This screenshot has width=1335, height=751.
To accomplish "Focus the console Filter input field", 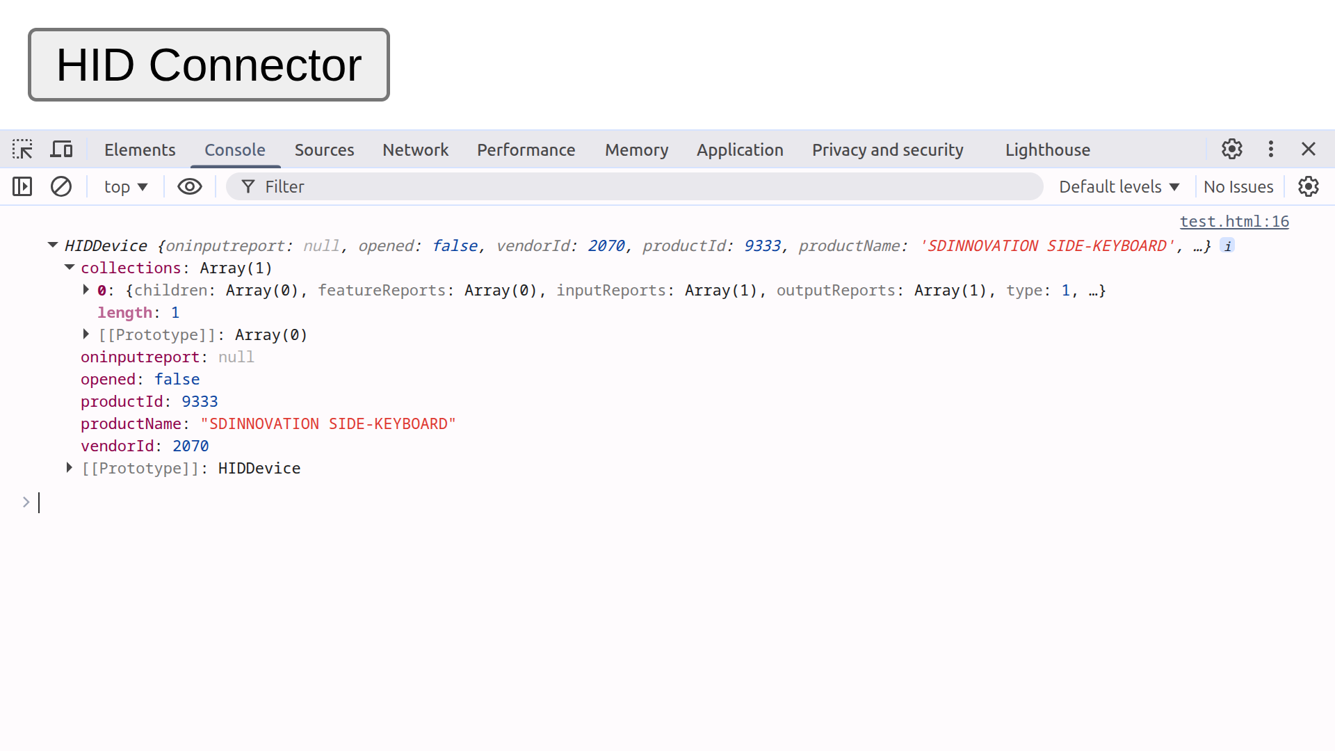I will click(x=634, y=186).
